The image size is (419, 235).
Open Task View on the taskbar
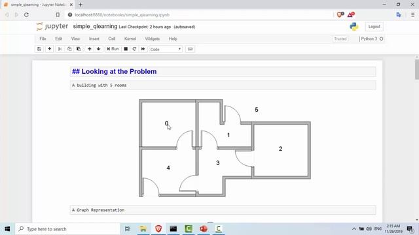click(x=128, y=229)
